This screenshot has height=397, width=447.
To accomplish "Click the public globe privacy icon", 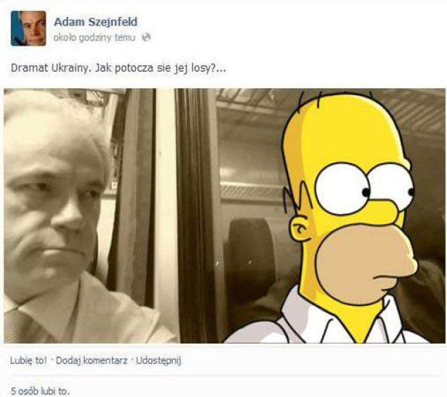I will pyautogui.click(x=146, y=37).
